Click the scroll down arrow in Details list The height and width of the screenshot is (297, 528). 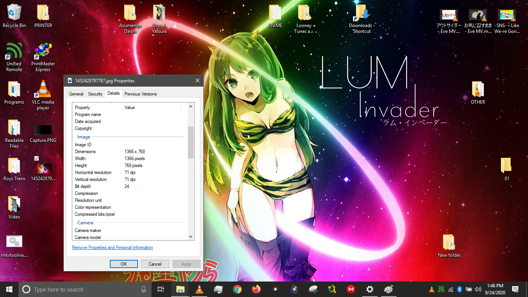[x=191, y=237]
